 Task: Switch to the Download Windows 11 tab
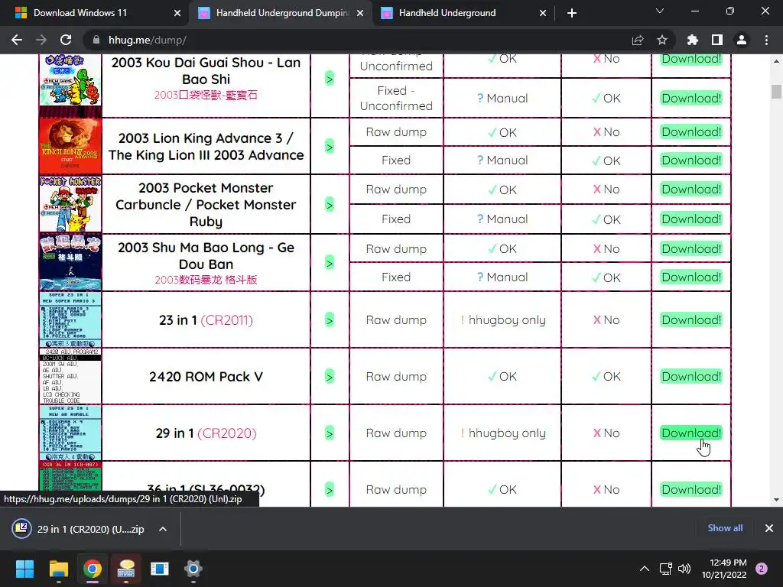click(x=80, y=13)
